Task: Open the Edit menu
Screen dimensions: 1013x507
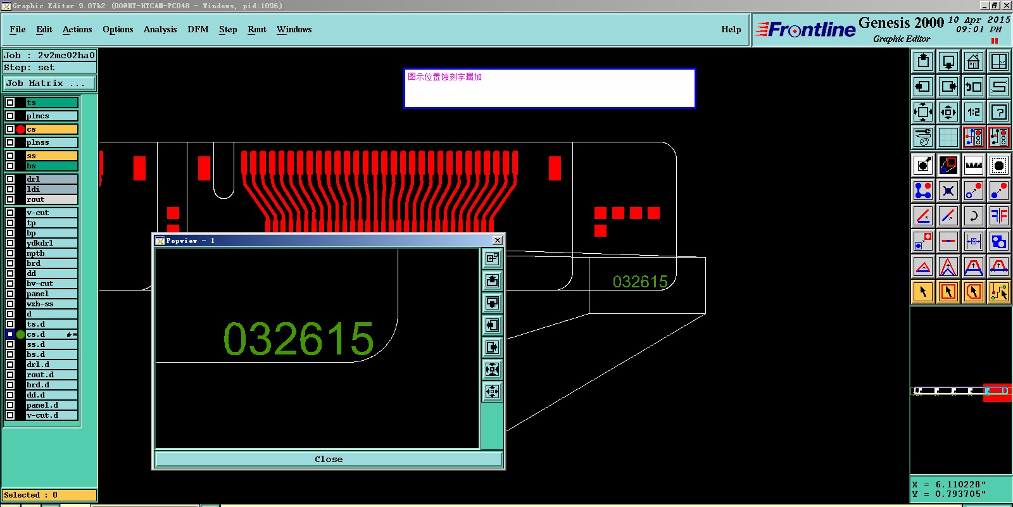Action: point(44,29)
